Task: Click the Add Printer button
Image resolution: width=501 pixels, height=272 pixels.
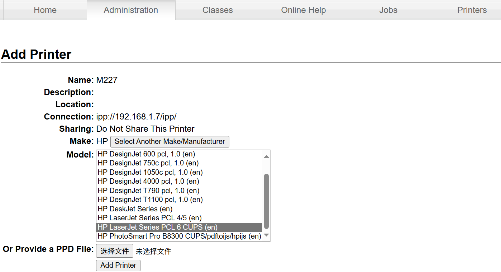Action: click(x=118, y=266)
